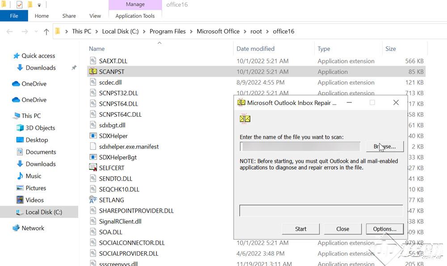
Task: Click the status box above the Start button
Action: (x=321, y=211)
